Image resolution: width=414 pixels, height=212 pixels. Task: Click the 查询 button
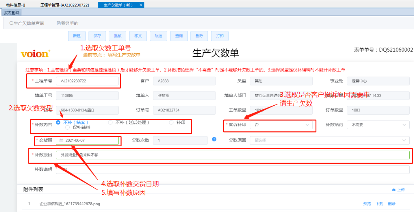click(x=179, y=36)
